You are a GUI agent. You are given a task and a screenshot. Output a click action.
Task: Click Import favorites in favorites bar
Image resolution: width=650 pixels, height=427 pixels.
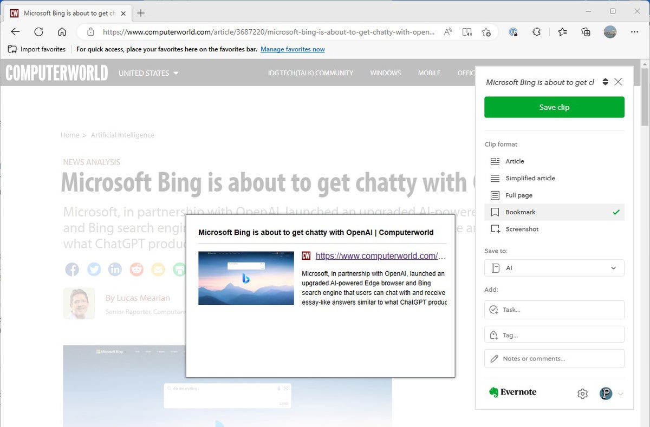[37, 49]
